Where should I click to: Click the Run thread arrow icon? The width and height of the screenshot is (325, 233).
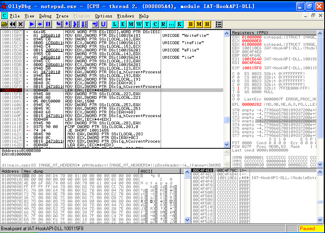40,24
